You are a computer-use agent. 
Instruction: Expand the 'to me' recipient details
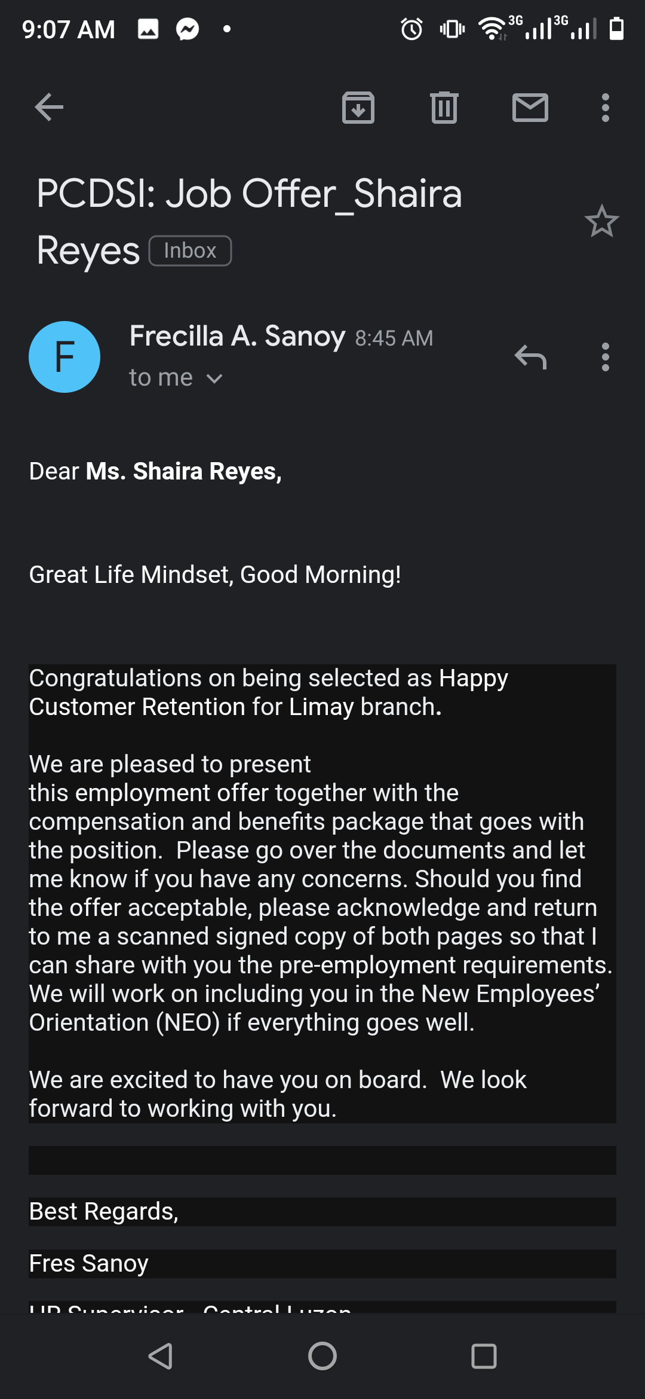[x=176, y=378]
